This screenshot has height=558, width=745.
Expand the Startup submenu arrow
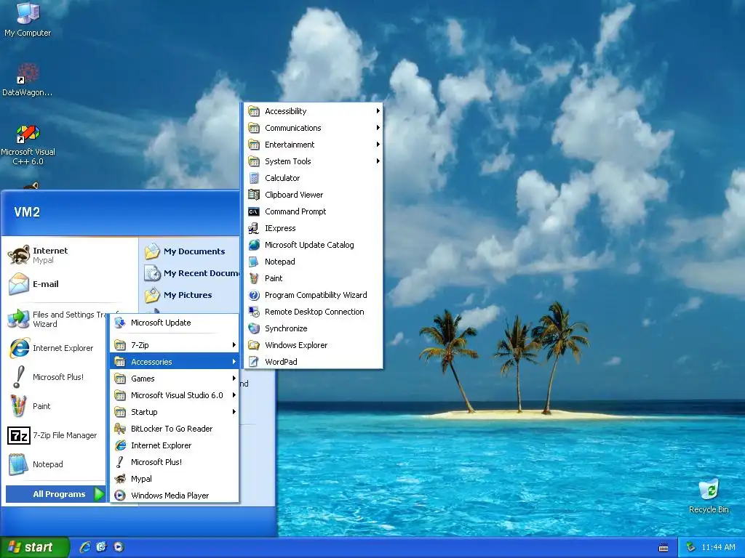tap(234, 412)
